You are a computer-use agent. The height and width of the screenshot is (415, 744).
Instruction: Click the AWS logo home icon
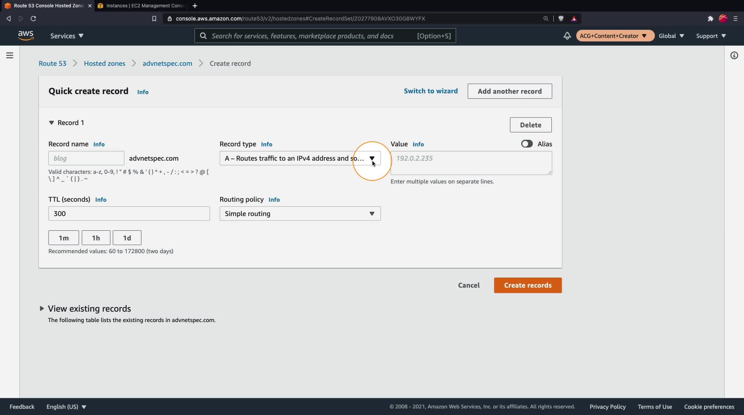[26, 35]
